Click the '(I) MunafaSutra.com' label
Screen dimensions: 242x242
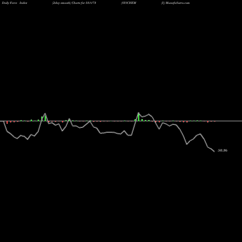pos(175,3)
